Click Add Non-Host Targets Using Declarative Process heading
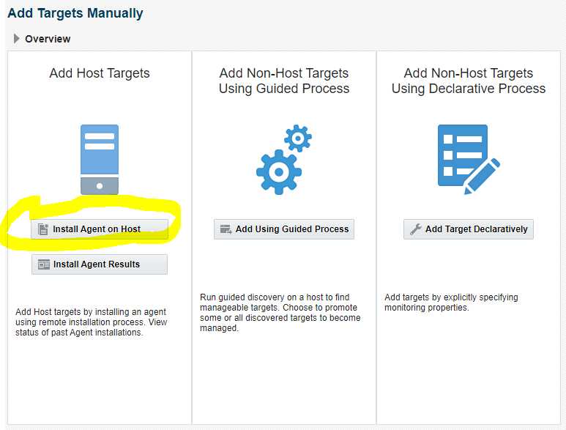Image resolution: width=566 pixels, height=430 pixels. [469, 81]
